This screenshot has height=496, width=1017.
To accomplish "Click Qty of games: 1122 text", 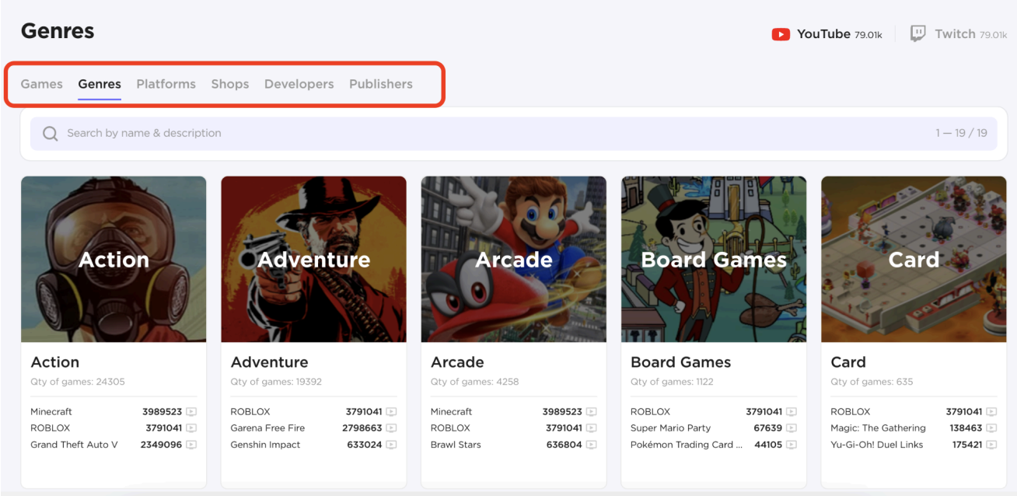I will [x=672, y=382].
